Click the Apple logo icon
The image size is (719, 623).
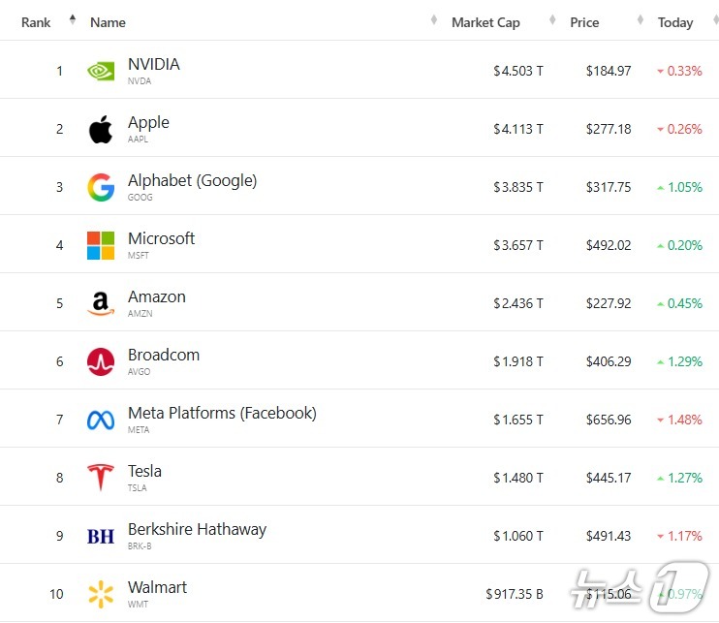(x=101, y=129)
